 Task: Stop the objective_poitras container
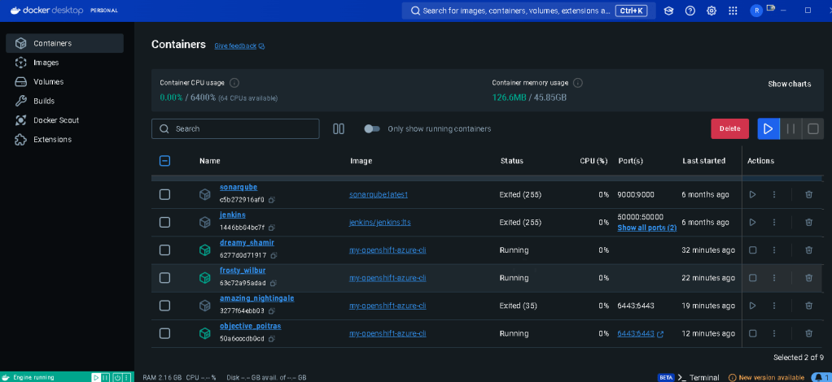tap(752, 333)
